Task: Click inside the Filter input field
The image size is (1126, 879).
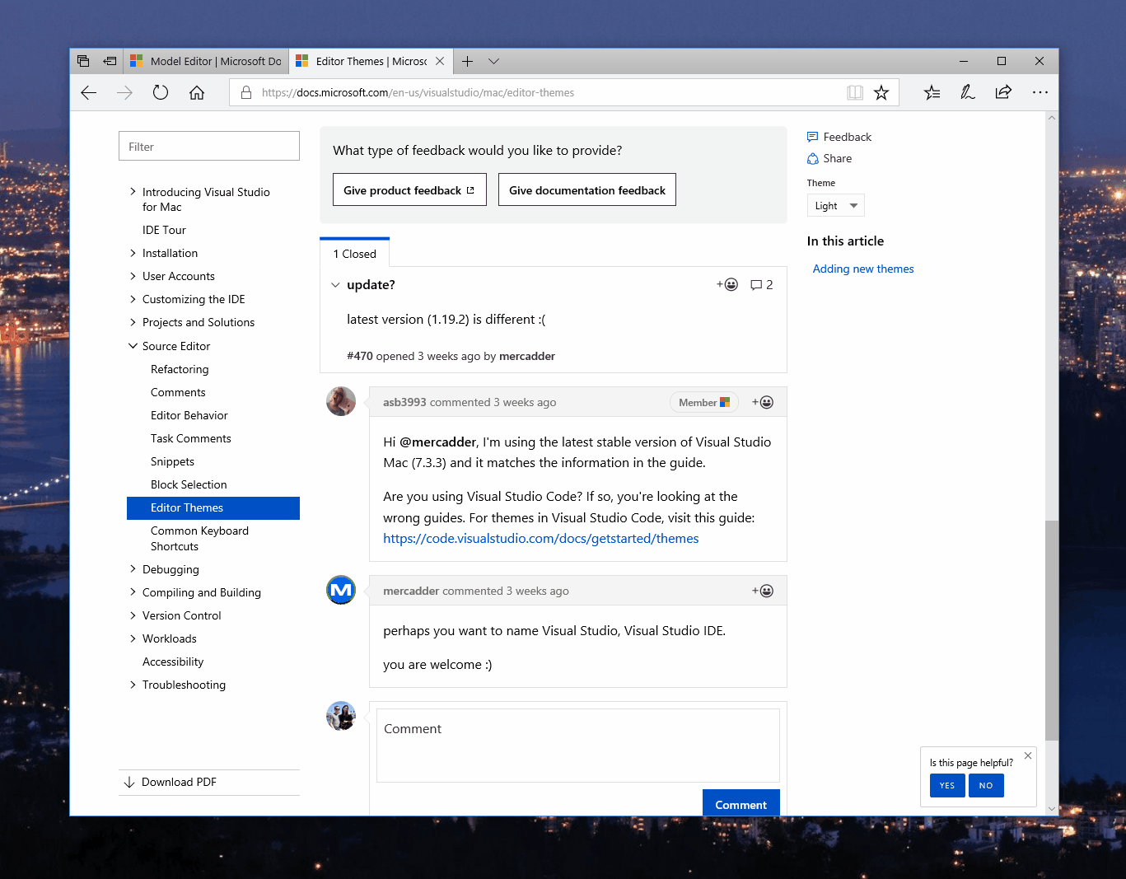Action: click(x=208, y=146)
